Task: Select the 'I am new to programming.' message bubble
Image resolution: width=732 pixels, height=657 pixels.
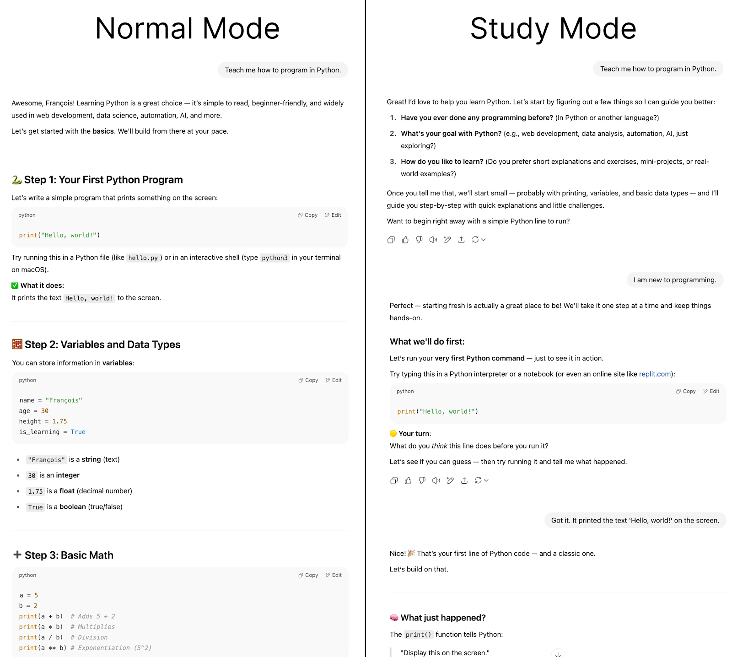Action: point(675,280)
